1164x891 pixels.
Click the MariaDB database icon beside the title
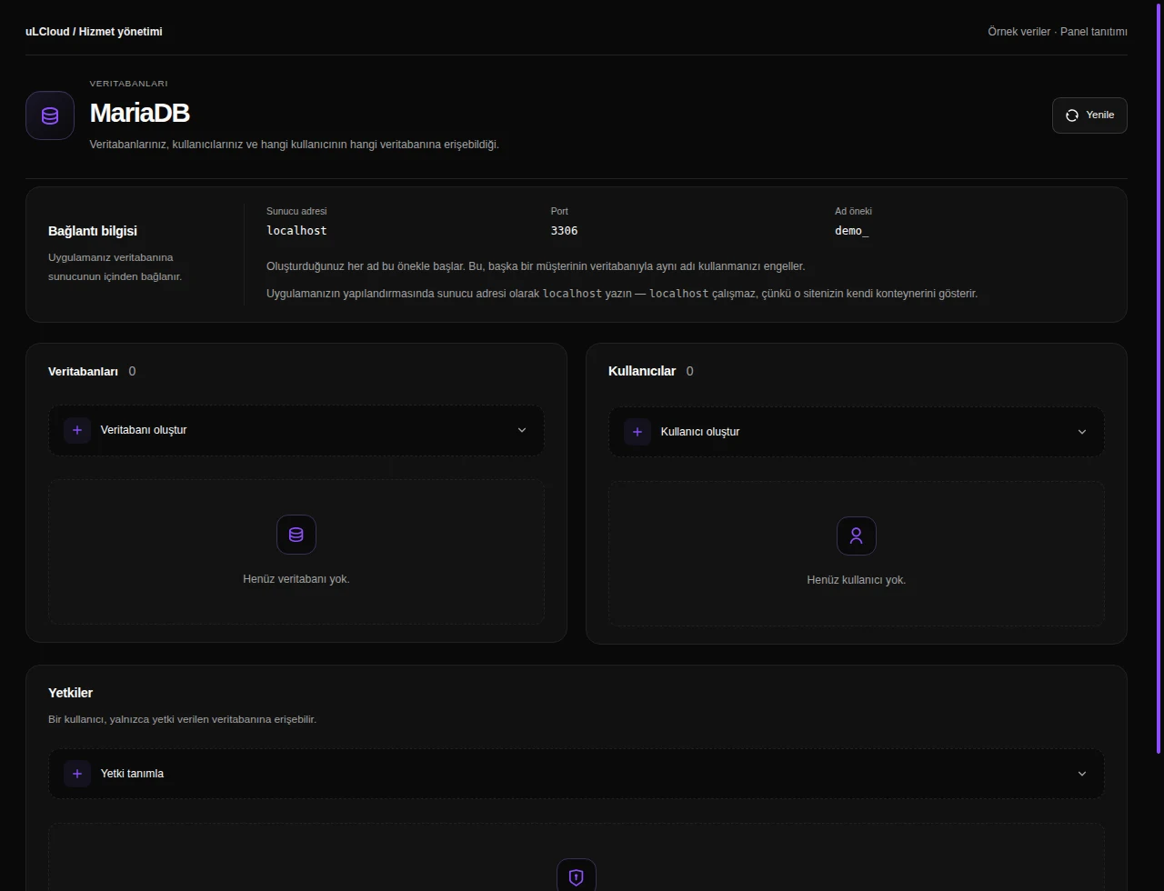(x=50, y=115)
